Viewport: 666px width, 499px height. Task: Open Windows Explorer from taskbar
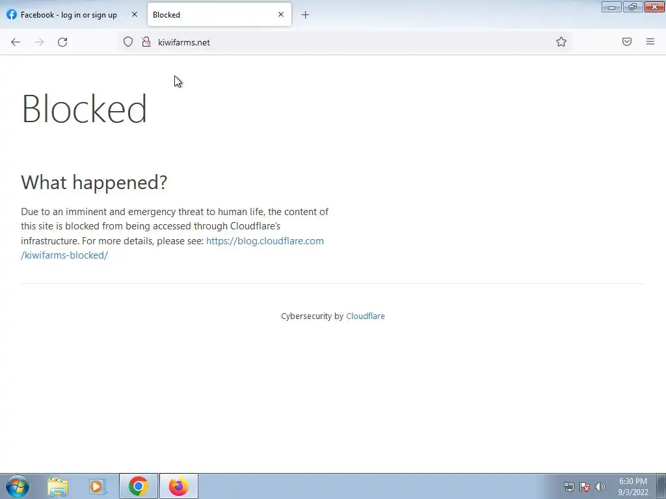tap(58, 487)
